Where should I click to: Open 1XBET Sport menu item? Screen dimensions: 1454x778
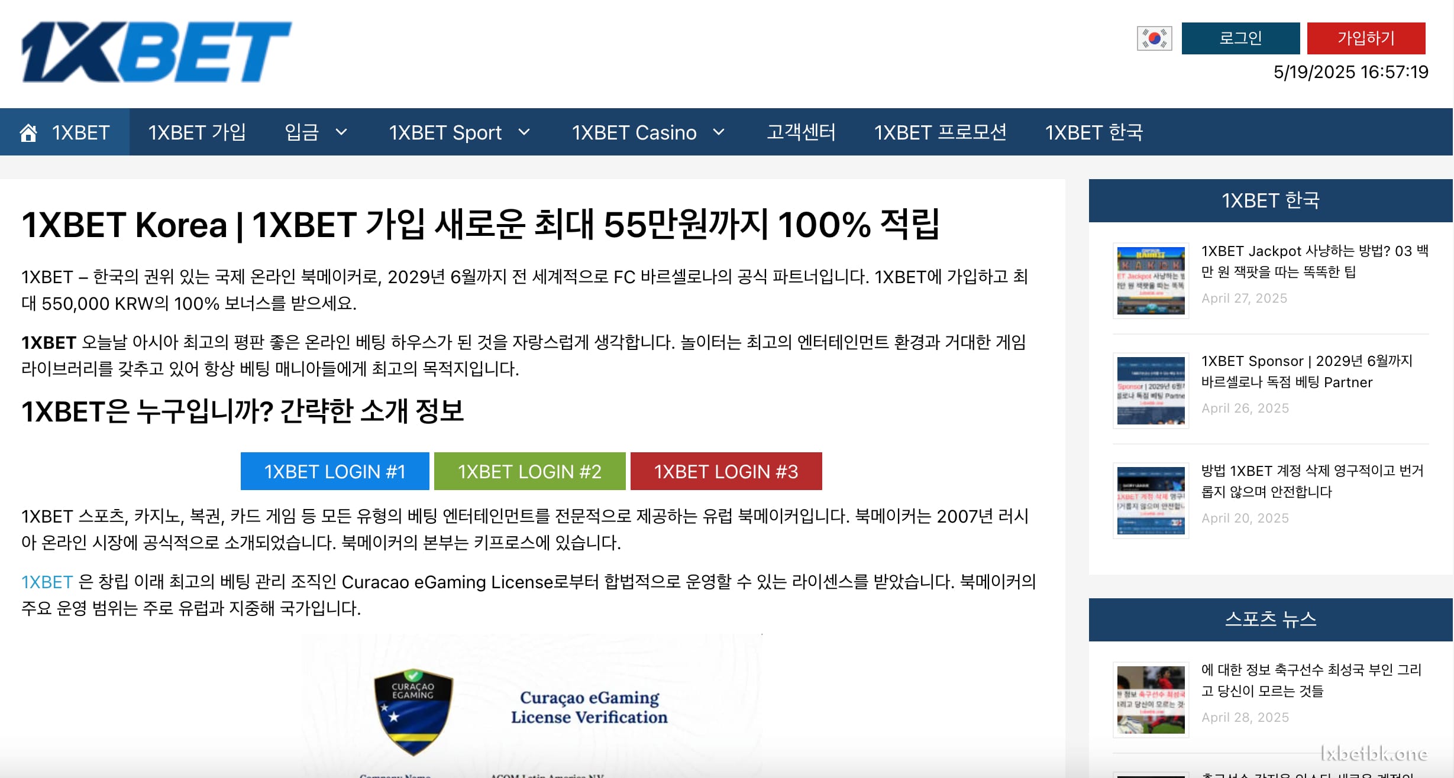(445, 132)
